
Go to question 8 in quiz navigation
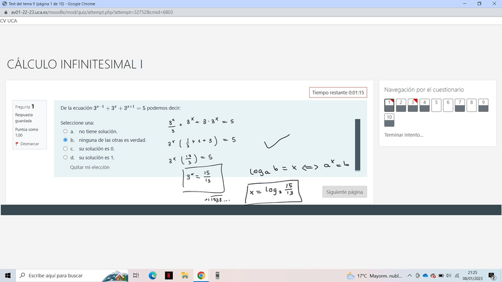coord(472,105)
